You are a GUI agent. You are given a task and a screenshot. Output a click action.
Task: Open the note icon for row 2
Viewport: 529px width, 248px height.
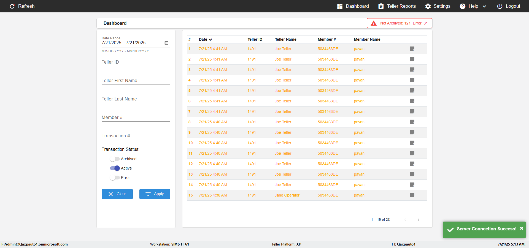point(412,59)
